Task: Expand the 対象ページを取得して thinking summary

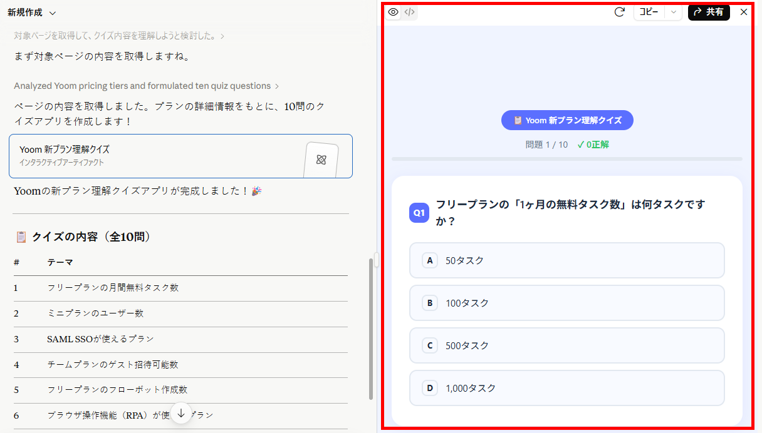Action: (x=119, y=36)
